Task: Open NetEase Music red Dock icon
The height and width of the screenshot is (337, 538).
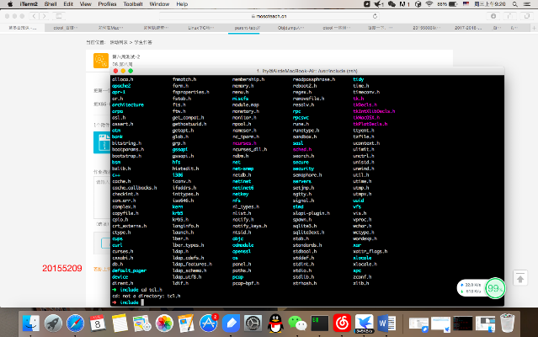Action: pyautogui.click(x=342, y=321)
